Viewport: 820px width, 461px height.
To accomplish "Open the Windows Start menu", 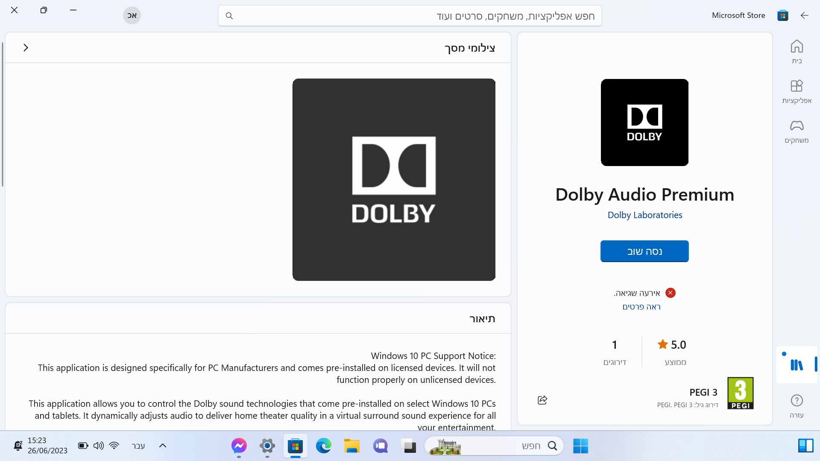I will (580, 446).
